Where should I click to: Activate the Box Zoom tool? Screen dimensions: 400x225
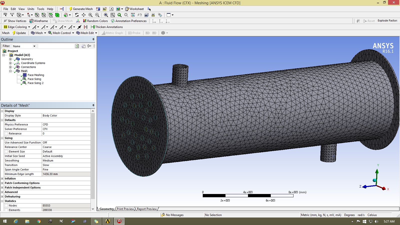point(97,15)
